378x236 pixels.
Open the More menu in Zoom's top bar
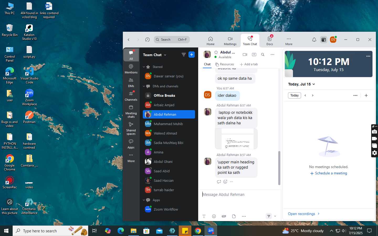(x=289, y=41)
